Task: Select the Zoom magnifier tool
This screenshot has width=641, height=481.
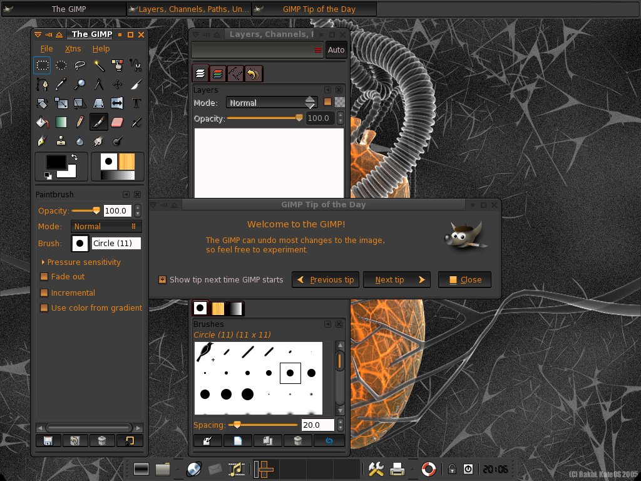Action: (79, 85)
